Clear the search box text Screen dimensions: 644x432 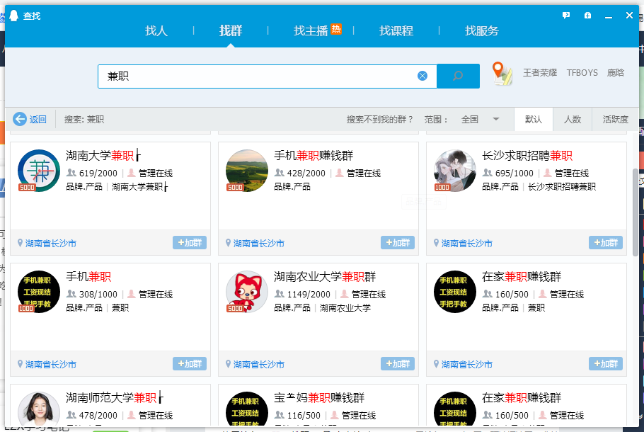pos(422,76)
